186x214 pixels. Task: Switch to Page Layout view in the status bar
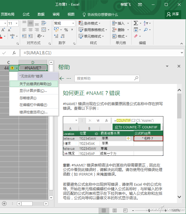click(115, 210)
